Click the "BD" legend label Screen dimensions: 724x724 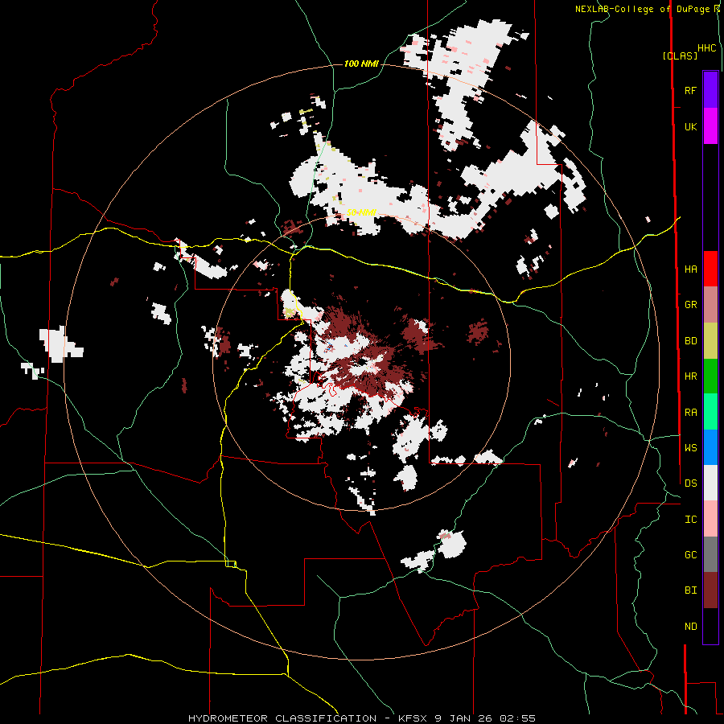(690, 341)
